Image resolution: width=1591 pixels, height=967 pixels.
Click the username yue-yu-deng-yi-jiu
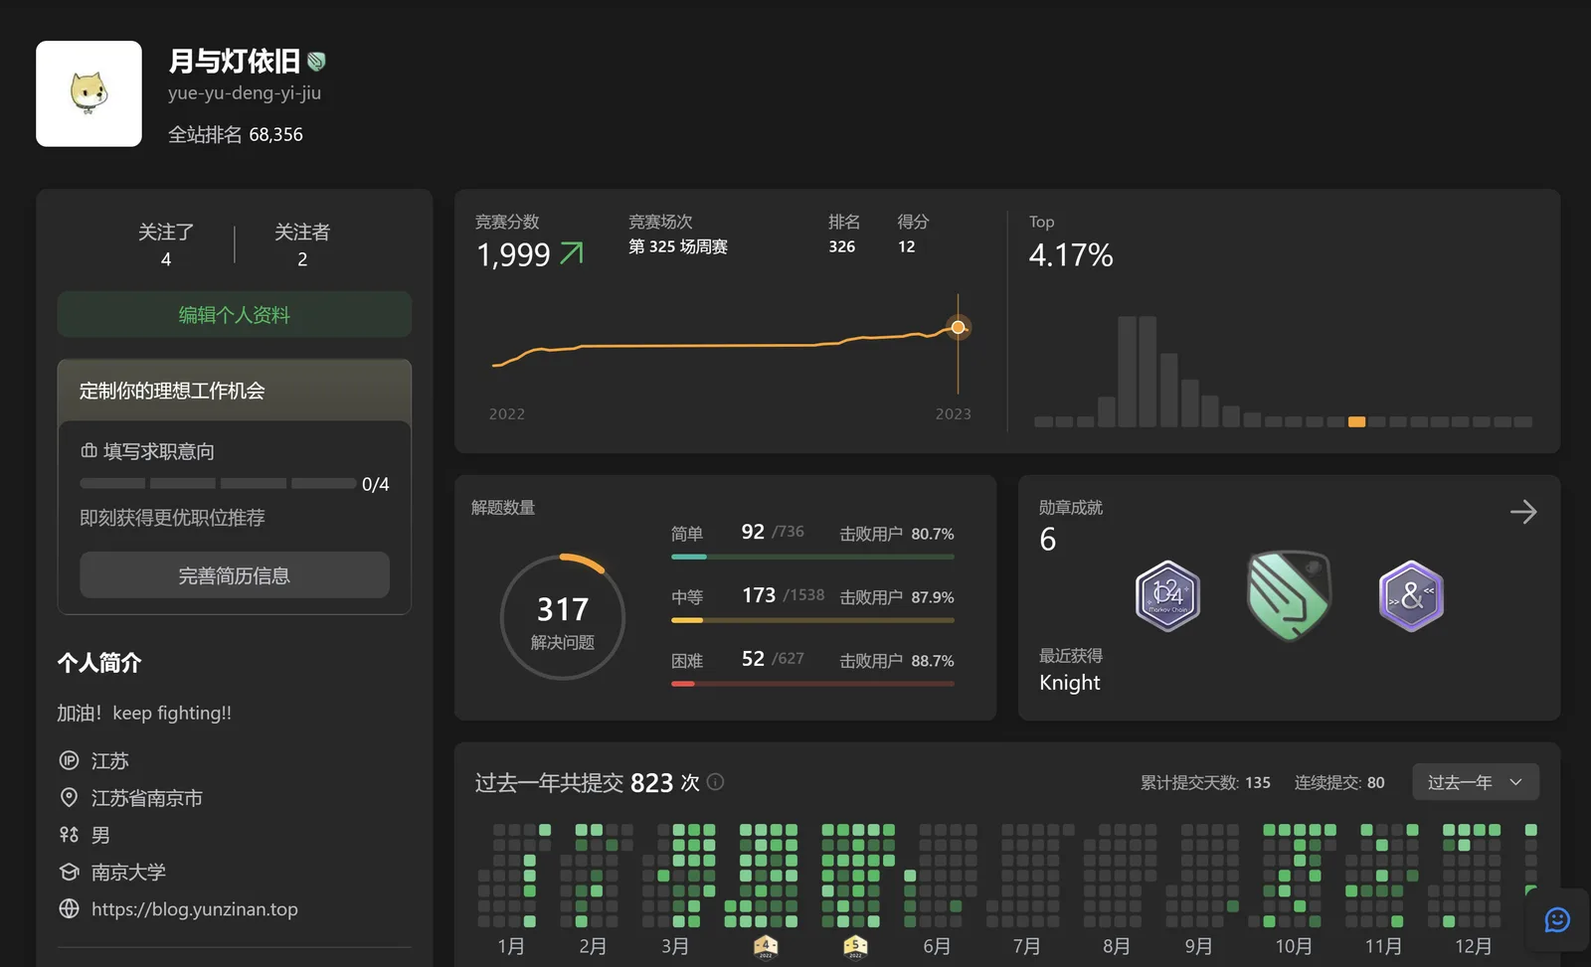(245, 93)
